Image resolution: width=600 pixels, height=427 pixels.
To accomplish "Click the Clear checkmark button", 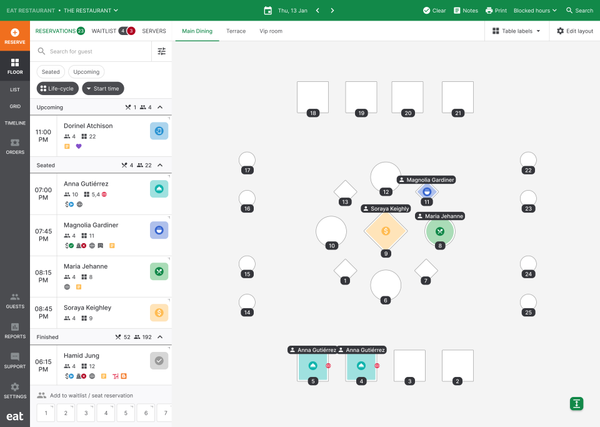I will 434,11.
